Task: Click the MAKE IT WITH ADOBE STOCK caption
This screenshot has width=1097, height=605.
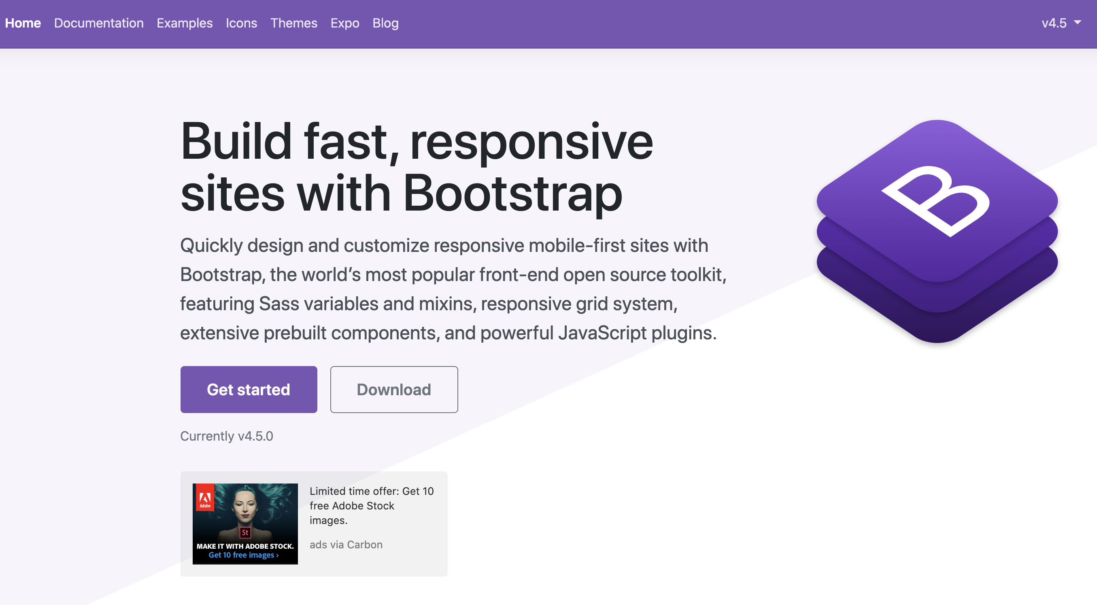Action: pyautogui.click(x=245, y=546)
